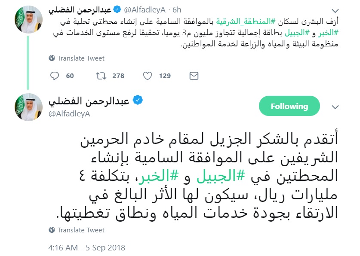Translate the top tweet
This screenshot has width=360, height=256.
click(81, 58)
